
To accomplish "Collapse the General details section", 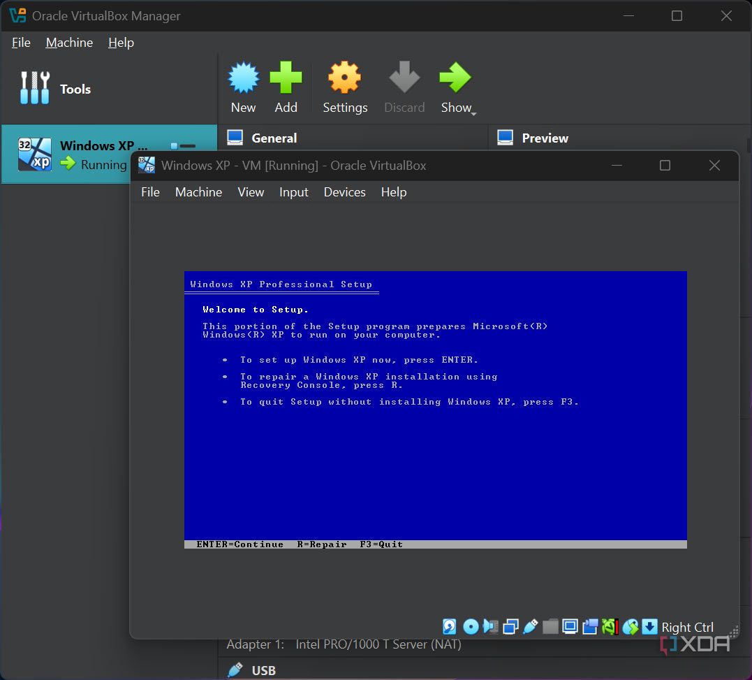I will click(x=274, y=138).
